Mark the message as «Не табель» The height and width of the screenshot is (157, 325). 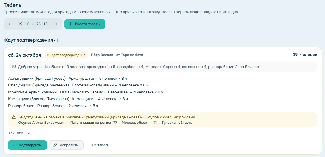[100, 145]
